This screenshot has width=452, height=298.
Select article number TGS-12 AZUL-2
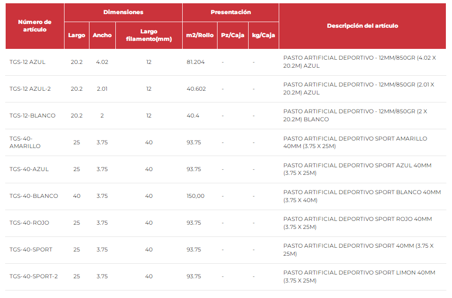(30, 89)
